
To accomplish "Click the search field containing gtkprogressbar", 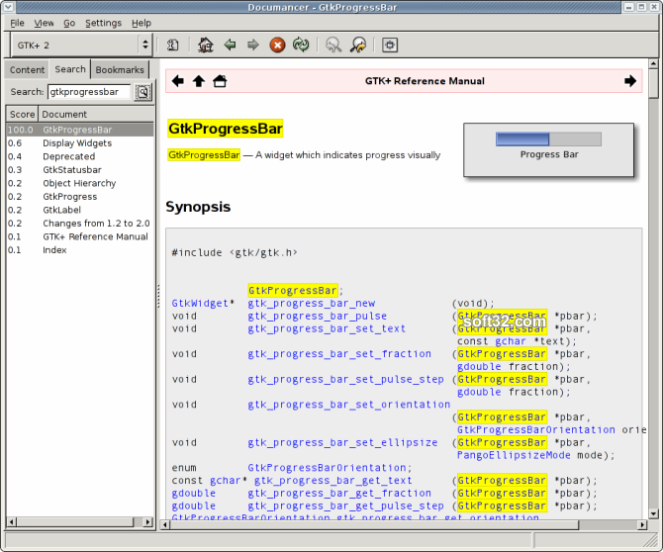I will pyautogui.click(x=89, y=92).
